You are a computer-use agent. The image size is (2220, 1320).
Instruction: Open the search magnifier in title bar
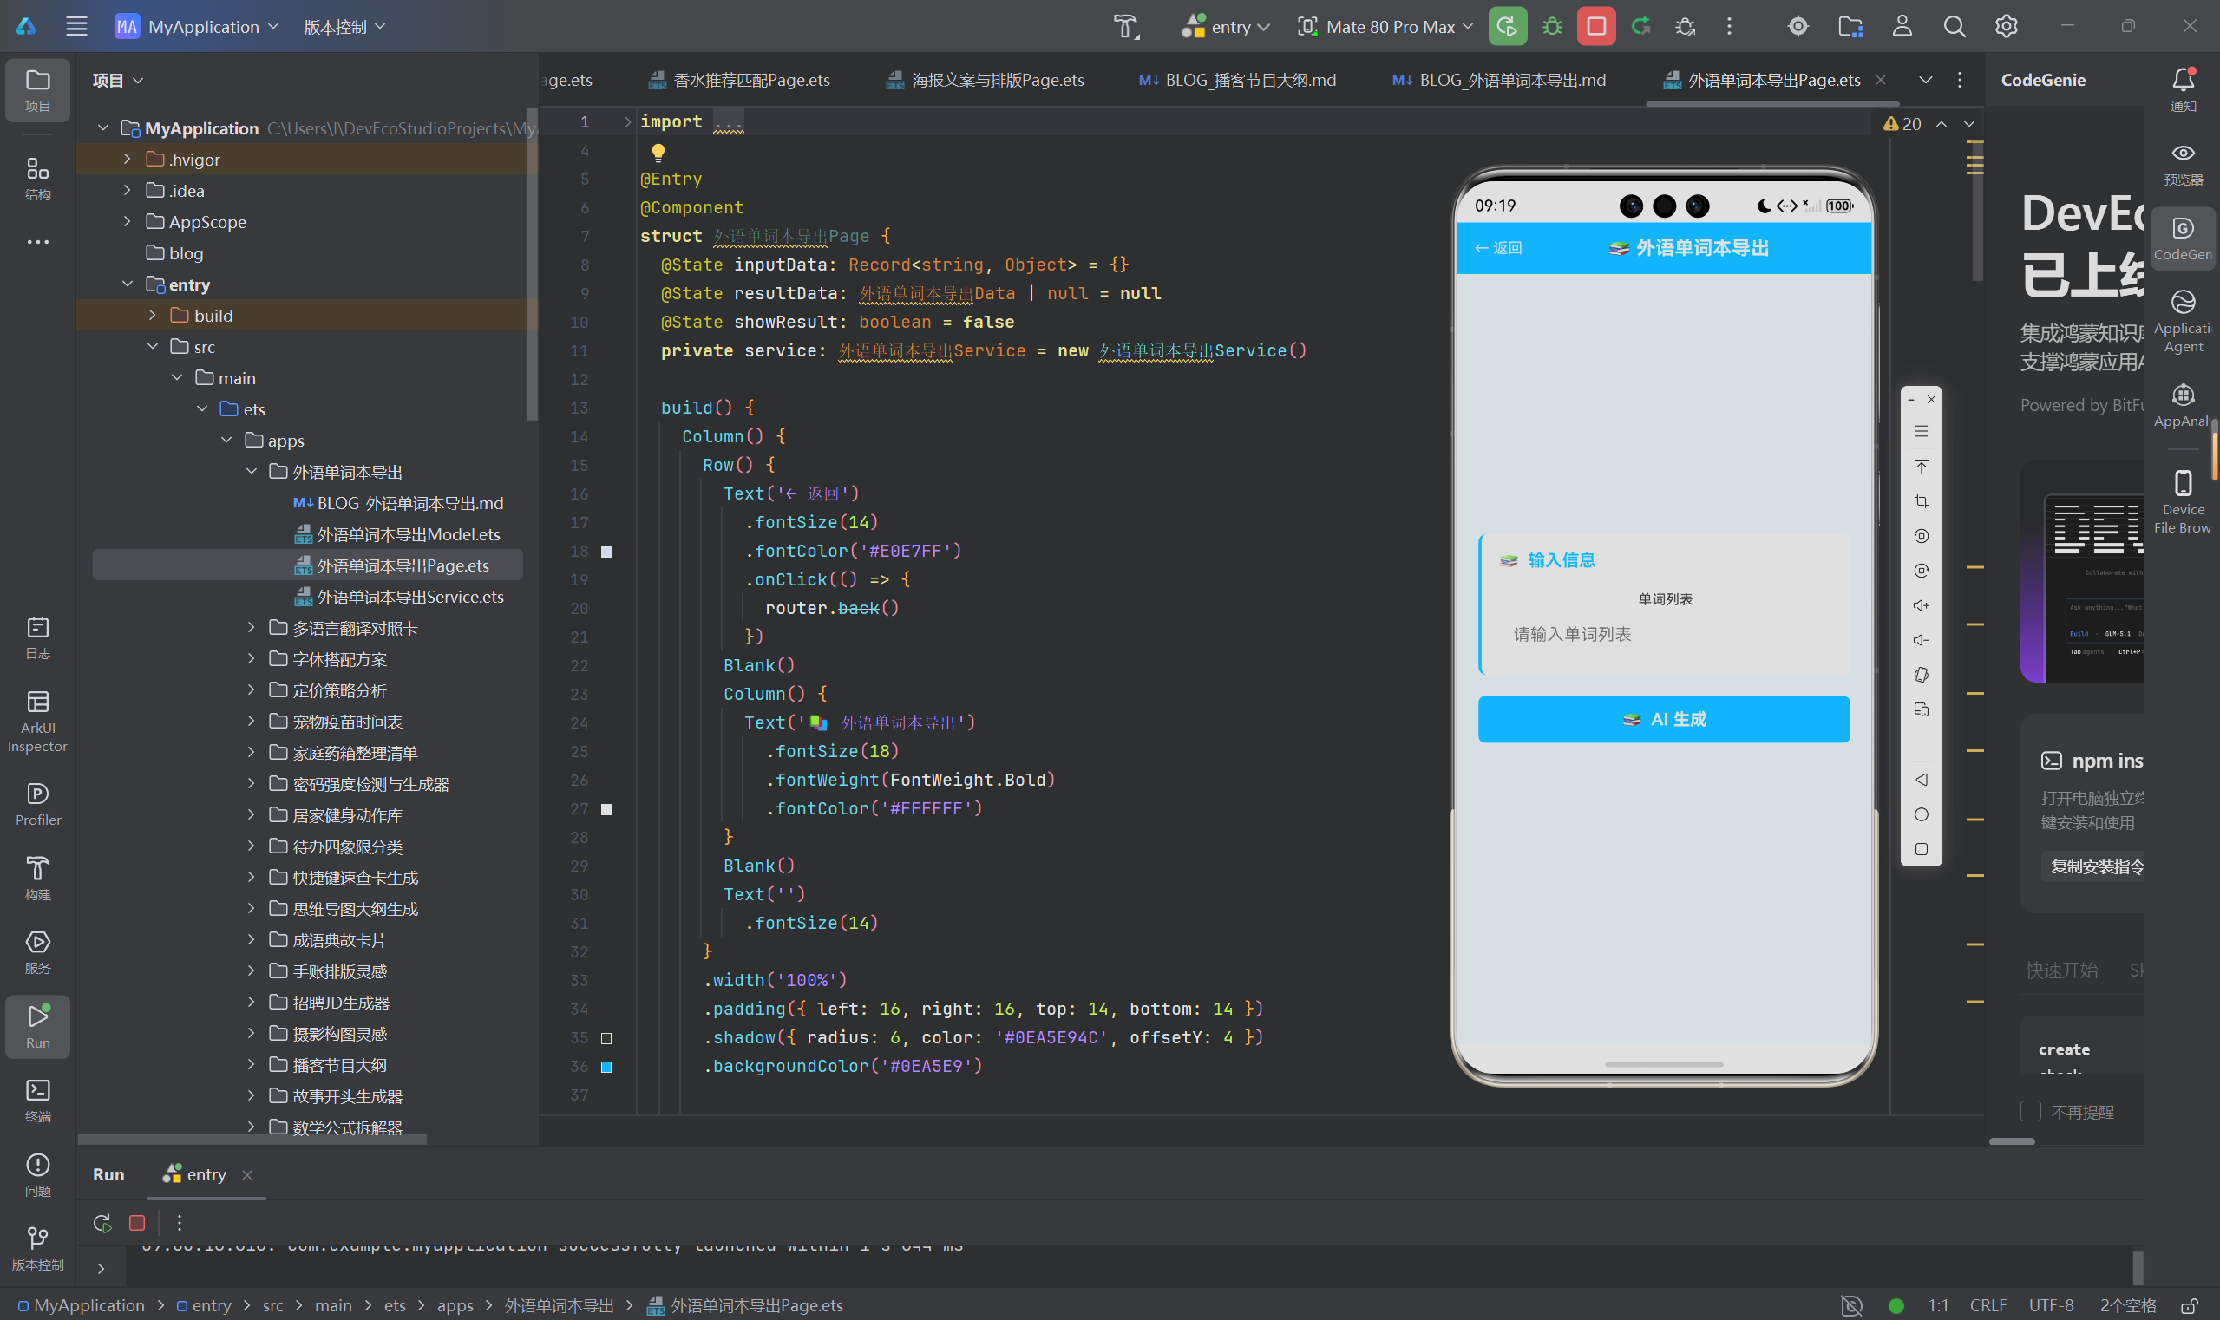[1954, 27]
